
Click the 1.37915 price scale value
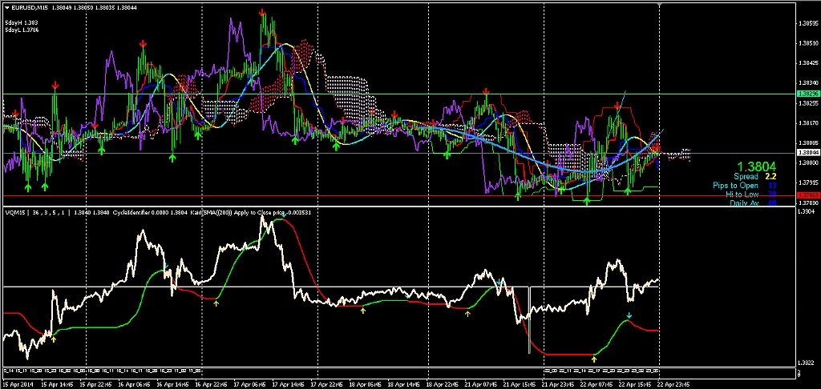(807, 183)
